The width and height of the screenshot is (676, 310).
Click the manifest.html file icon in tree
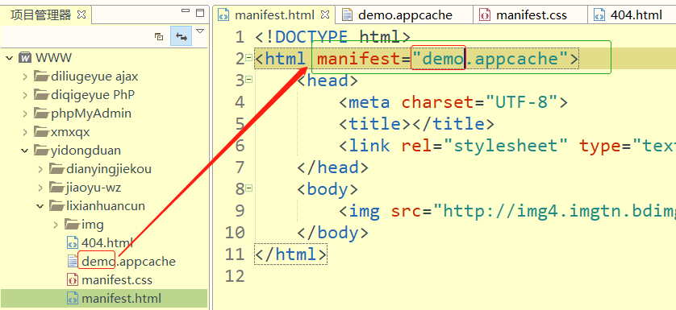coord(73,299)
